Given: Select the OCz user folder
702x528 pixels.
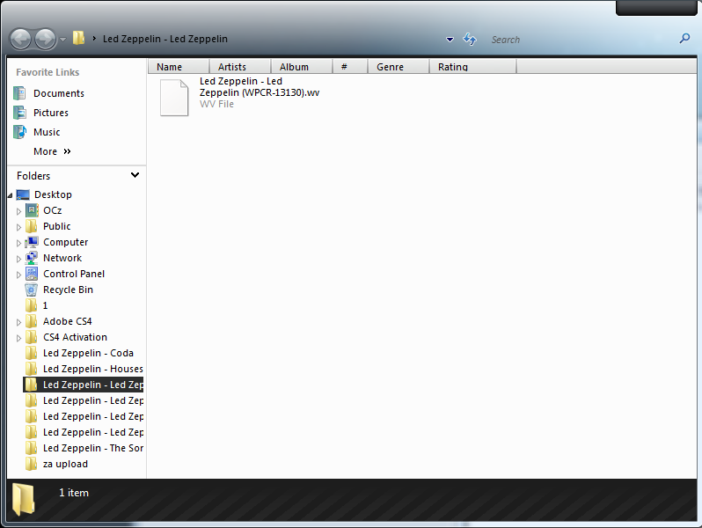Looking at the screenshot, I should tap(53, 210).
